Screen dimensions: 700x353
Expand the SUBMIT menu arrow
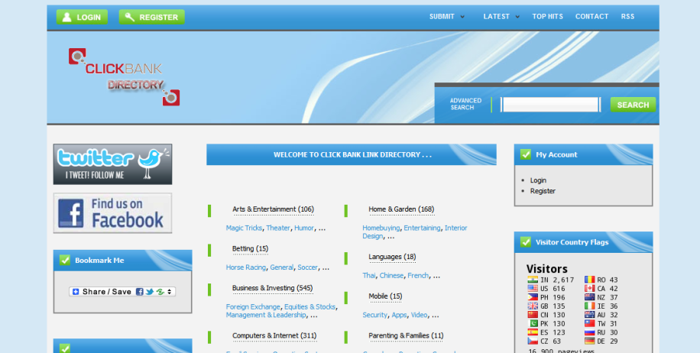(x=462, y=17)
